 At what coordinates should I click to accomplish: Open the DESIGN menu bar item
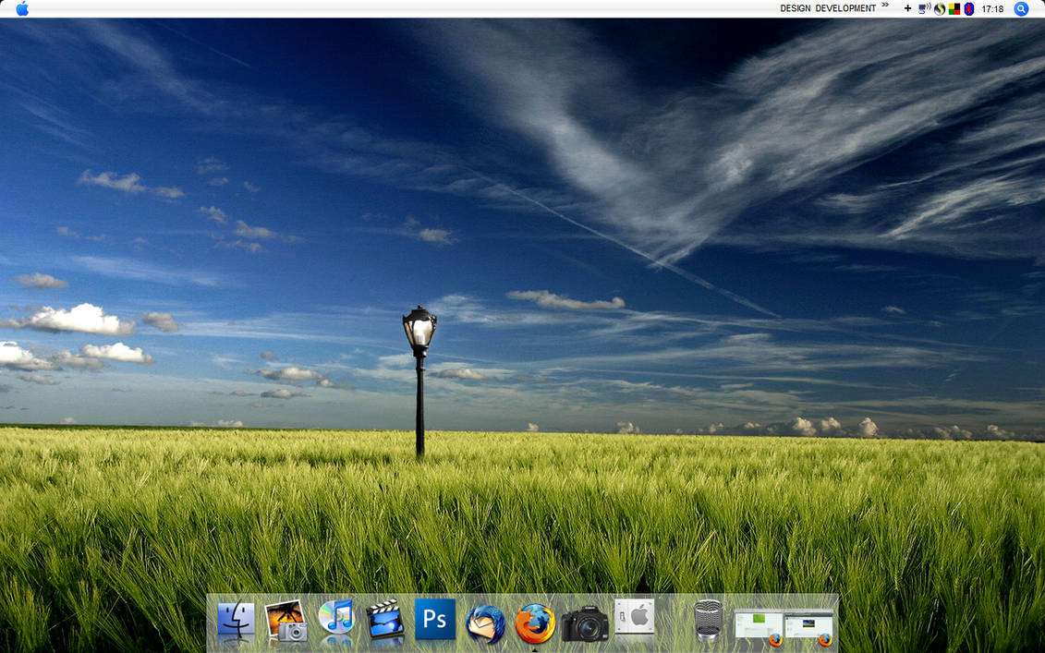tap(795, 8)
